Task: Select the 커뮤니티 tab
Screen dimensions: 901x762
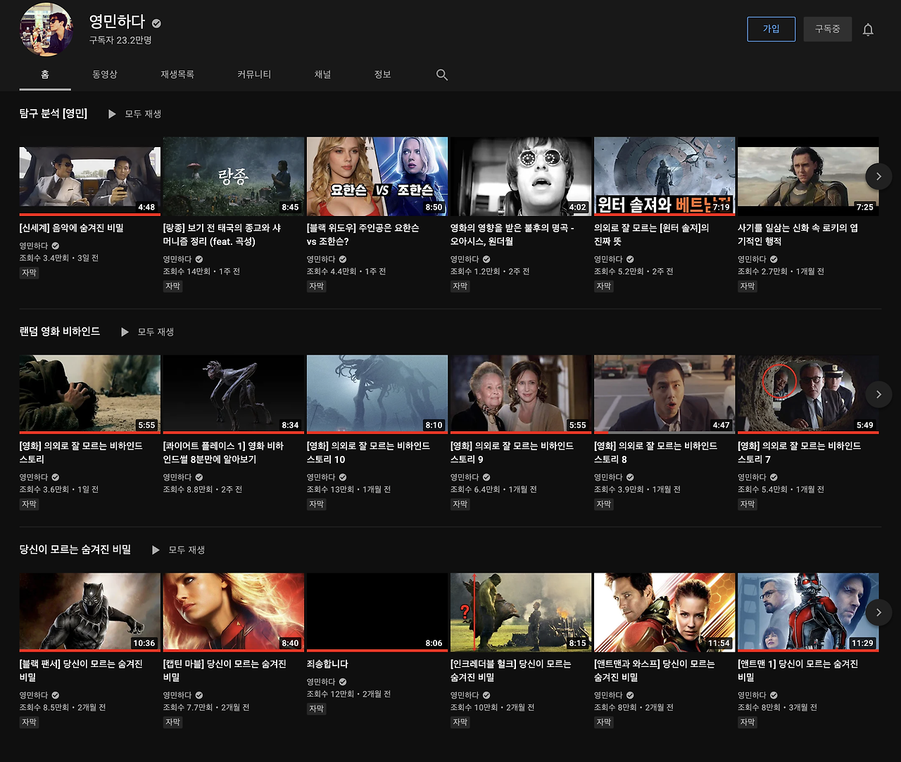Action: (x=254, y=75)
